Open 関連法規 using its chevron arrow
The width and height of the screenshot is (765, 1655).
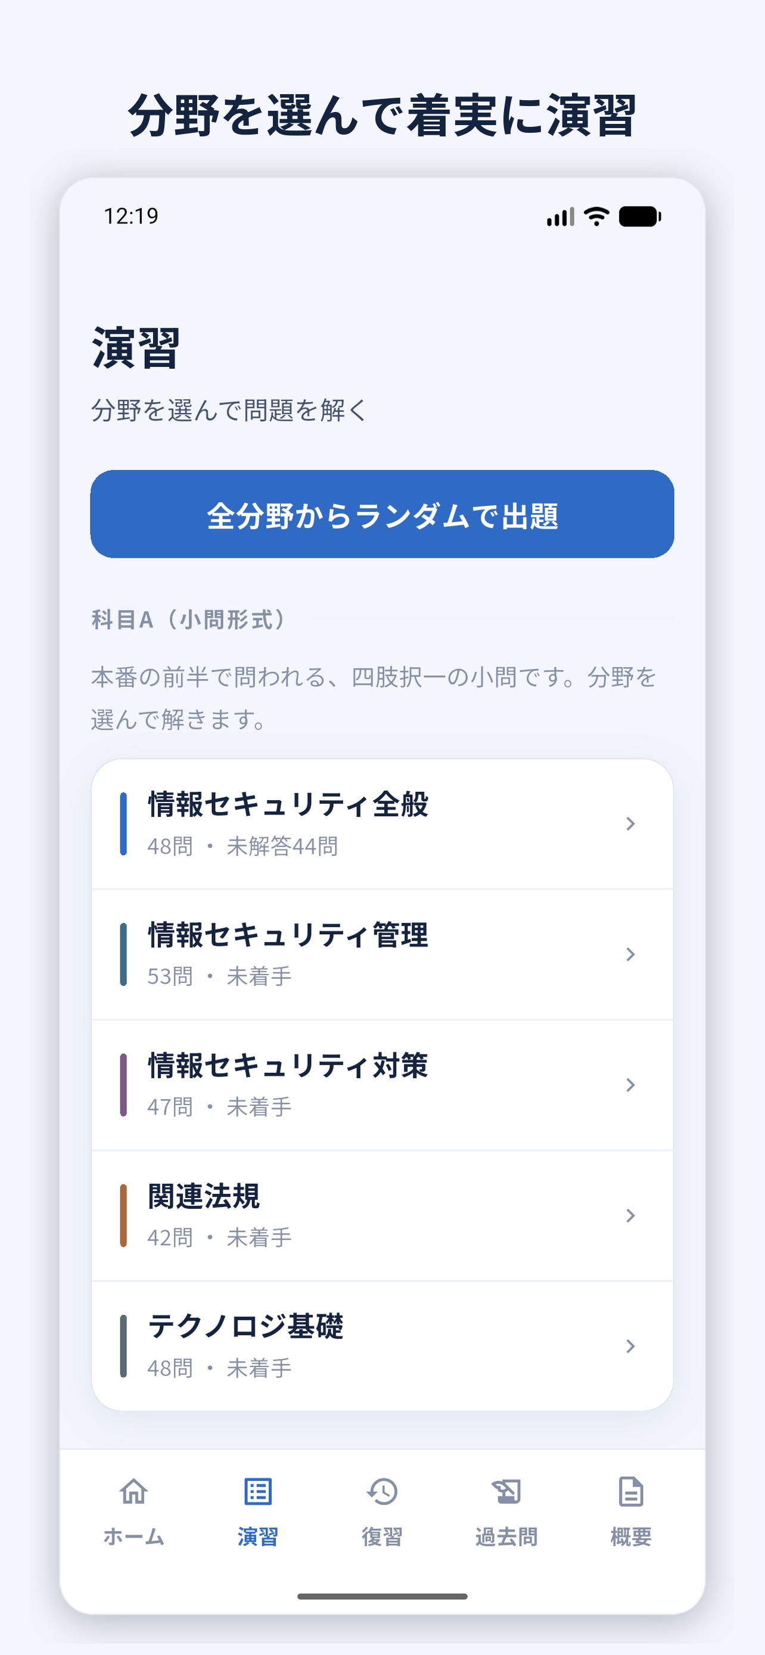tap(631, 1215)
